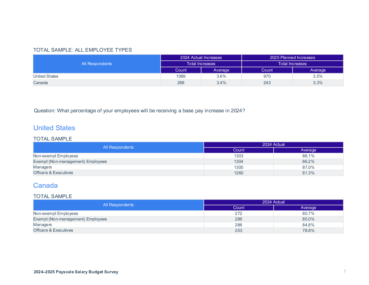
Task: Select the Canada 2024 count 268
Action: (181, 83)
